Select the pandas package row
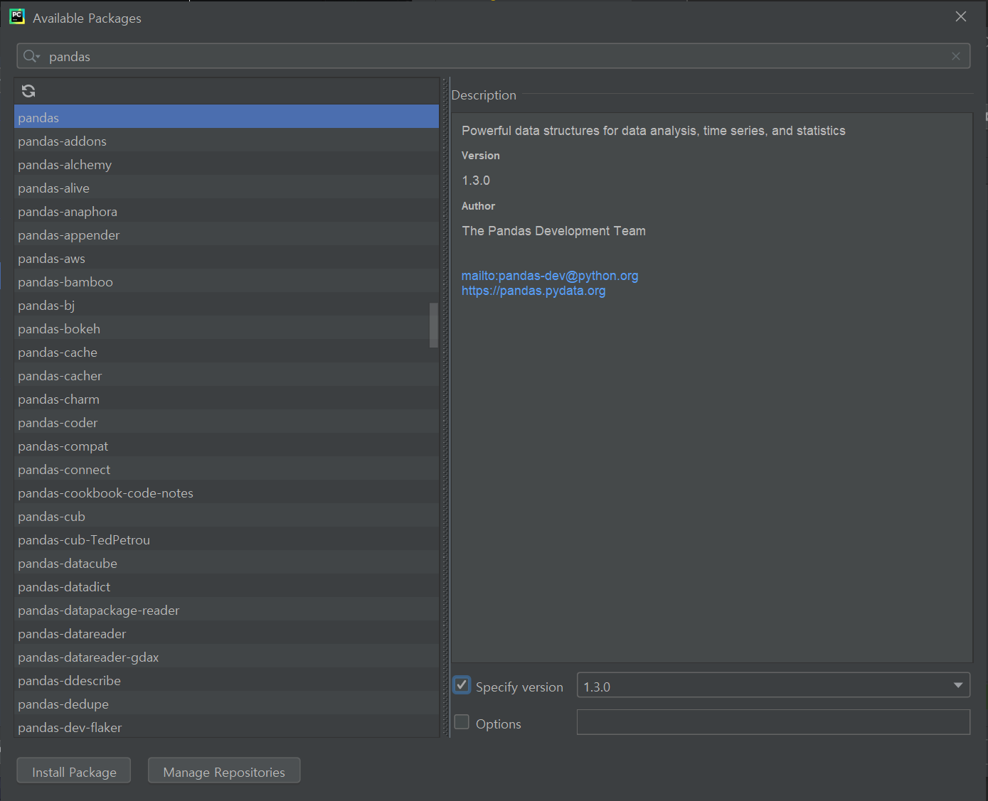Viewport: 988px width, 801px height. point(226,117)
